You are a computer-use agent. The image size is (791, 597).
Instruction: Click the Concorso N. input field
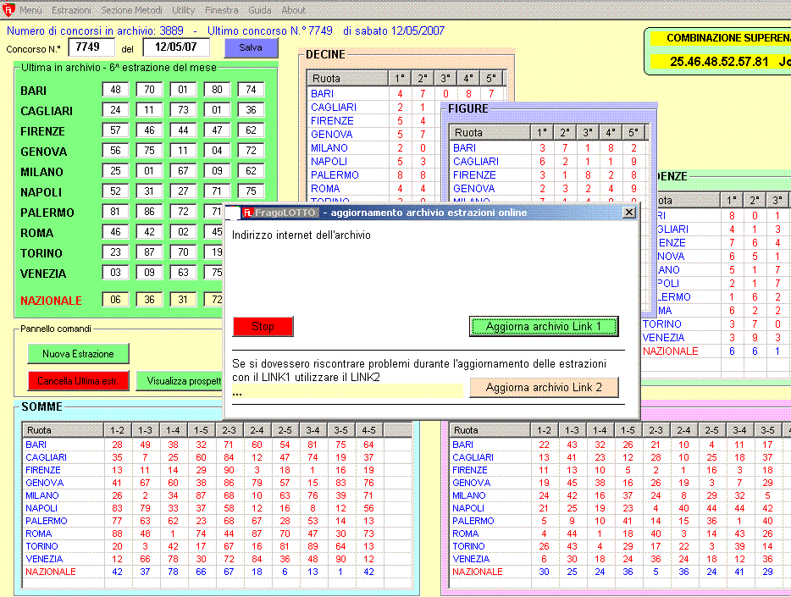91,47
